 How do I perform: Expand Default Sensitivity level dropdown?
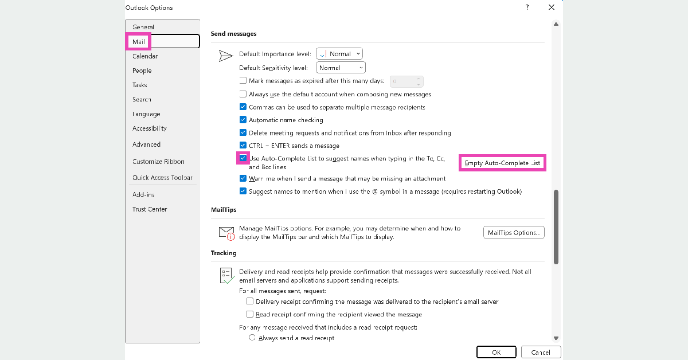click(x=341, y=68)
